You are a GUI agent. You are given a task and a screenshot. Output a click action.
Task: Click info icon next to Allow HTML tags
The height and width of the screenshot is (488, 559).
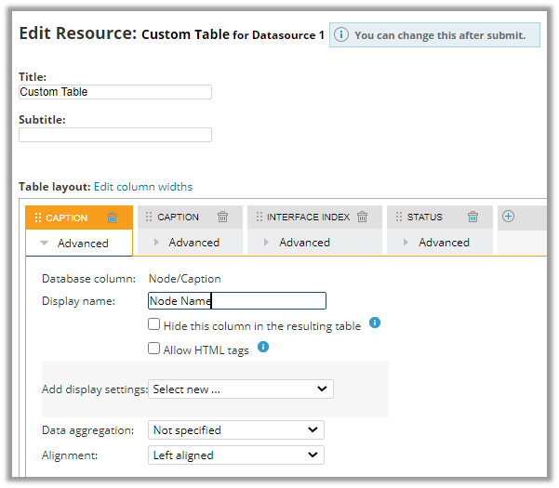click(x=263, y=347)
